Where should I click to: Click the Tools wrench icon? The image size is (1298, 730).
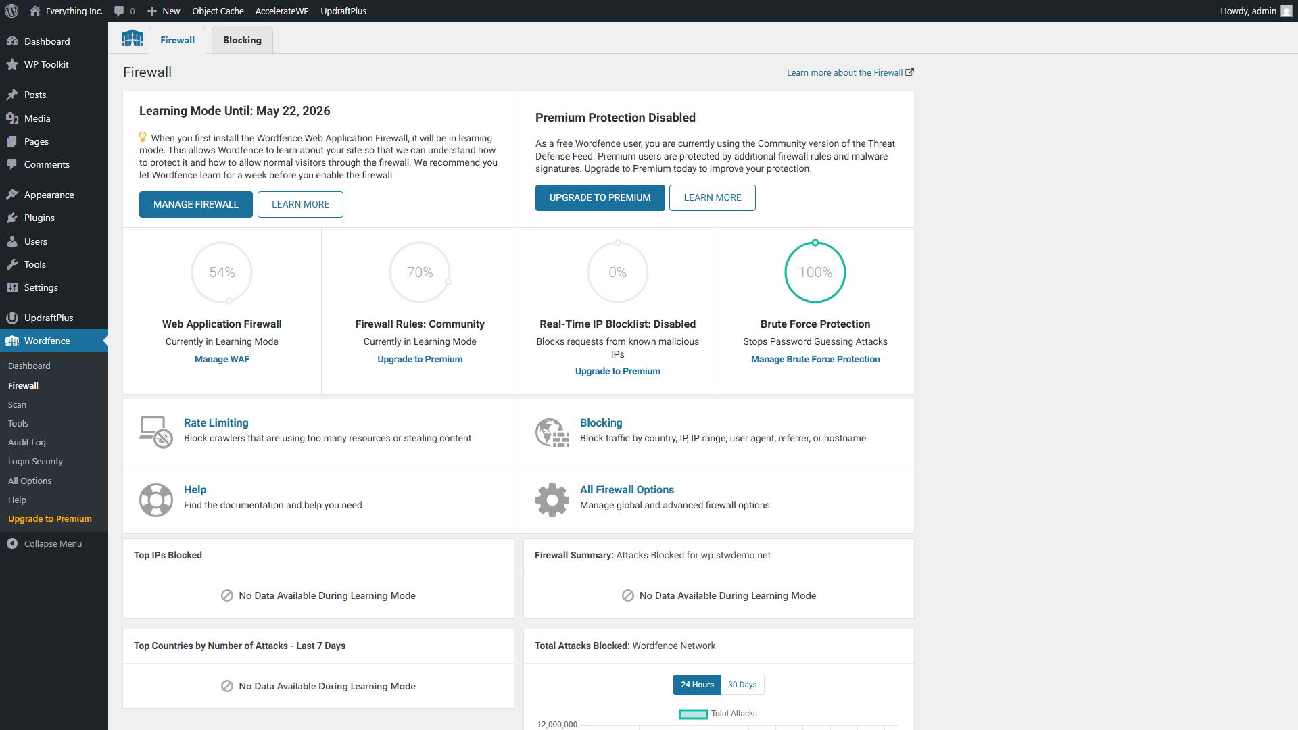point(12,264)
